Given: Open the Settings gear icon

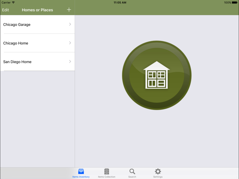Looking at the screenshot, I should pos(158,171).
